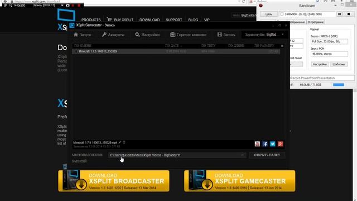Switch to the Запись recordings tab

click(226, 35)
